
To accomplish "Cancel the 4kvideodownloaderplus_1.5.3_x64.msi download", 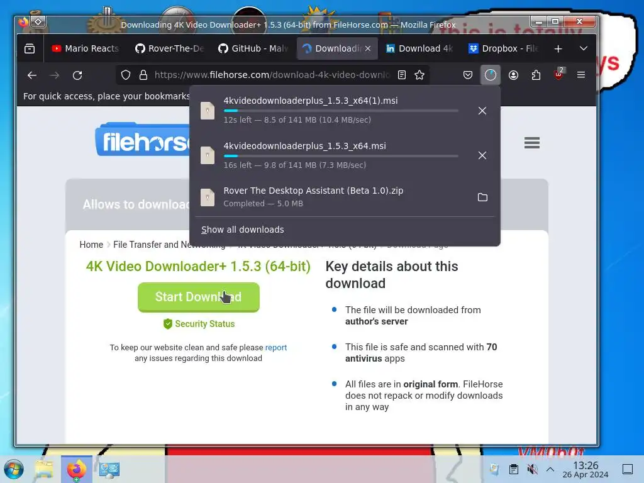I will coord(482,155).
